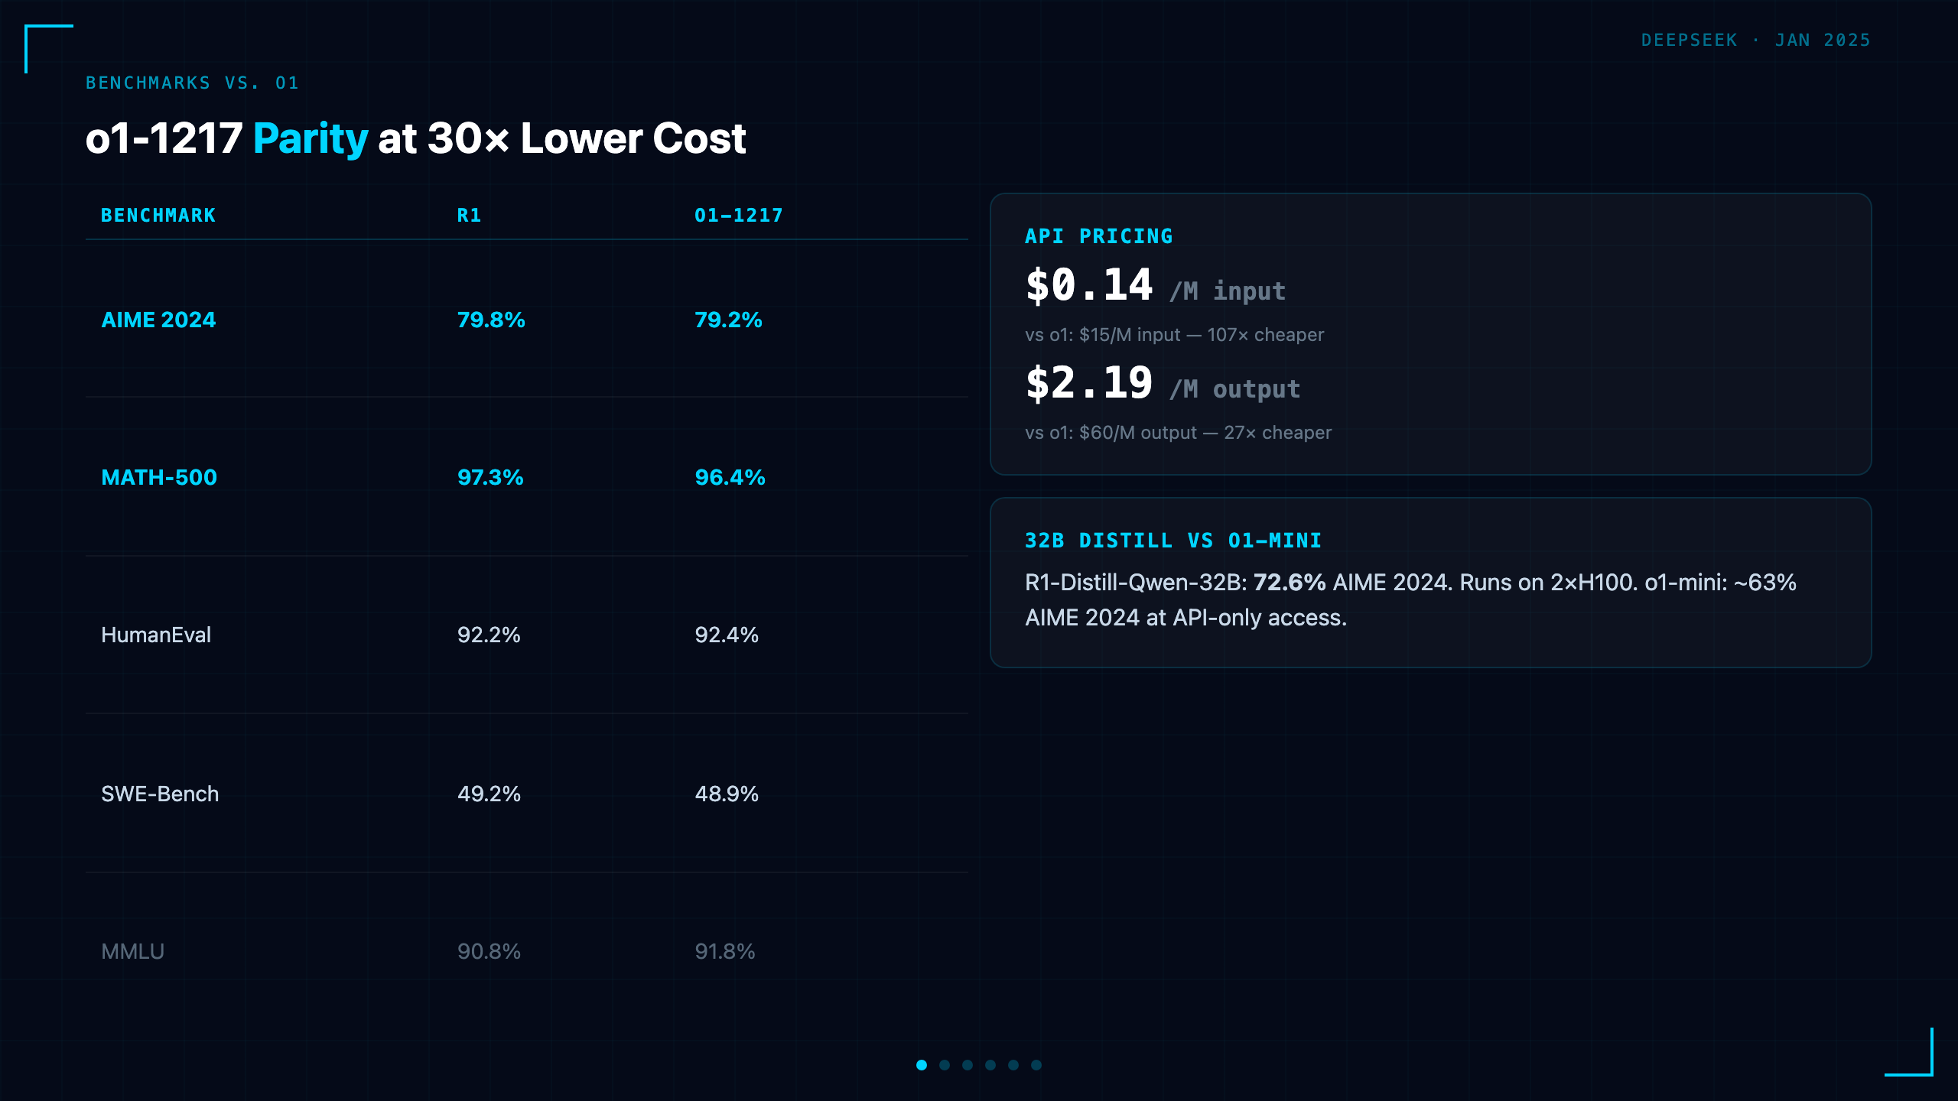
Task: Click the DEEPSEEK · JAN 2025 header text
Action: point(1755,40)
